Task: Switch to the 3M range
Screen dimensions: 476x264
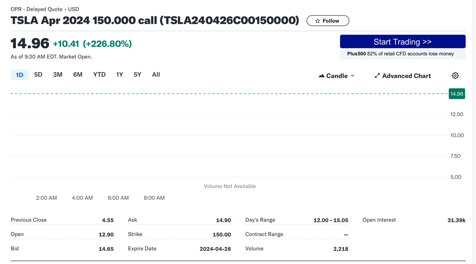Action: tap(57, 74)
